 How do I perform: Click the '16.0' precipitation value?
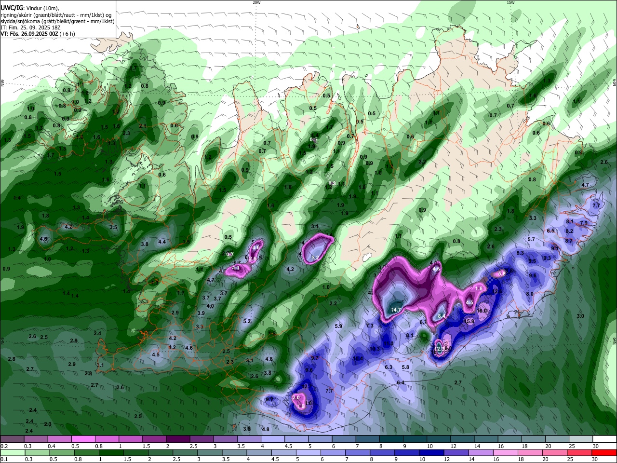482,311
